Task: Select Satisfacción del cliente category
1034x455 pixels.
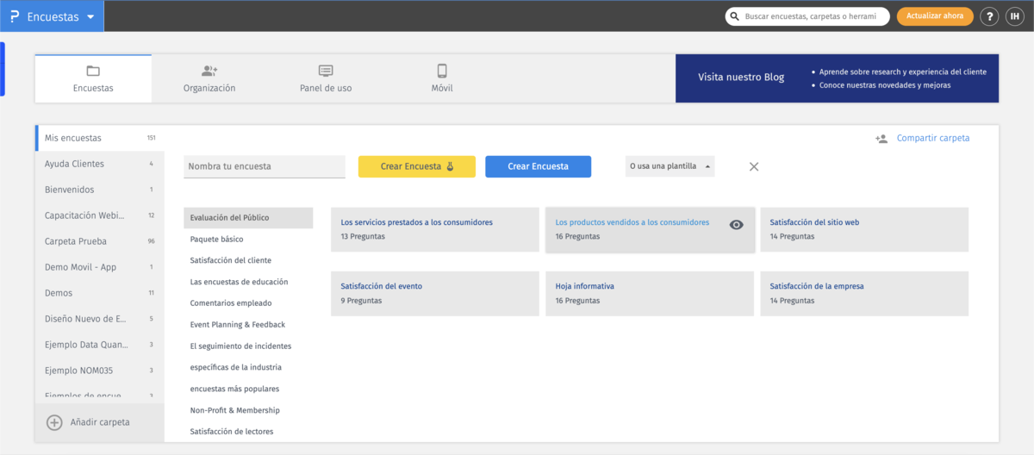Action: 248,260
